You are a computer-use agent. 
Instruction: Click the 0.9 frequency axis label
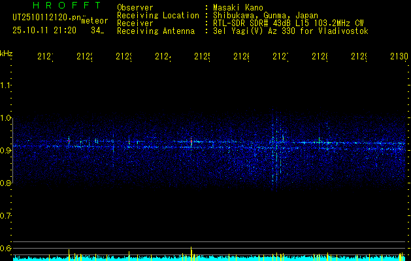(5, 151)
